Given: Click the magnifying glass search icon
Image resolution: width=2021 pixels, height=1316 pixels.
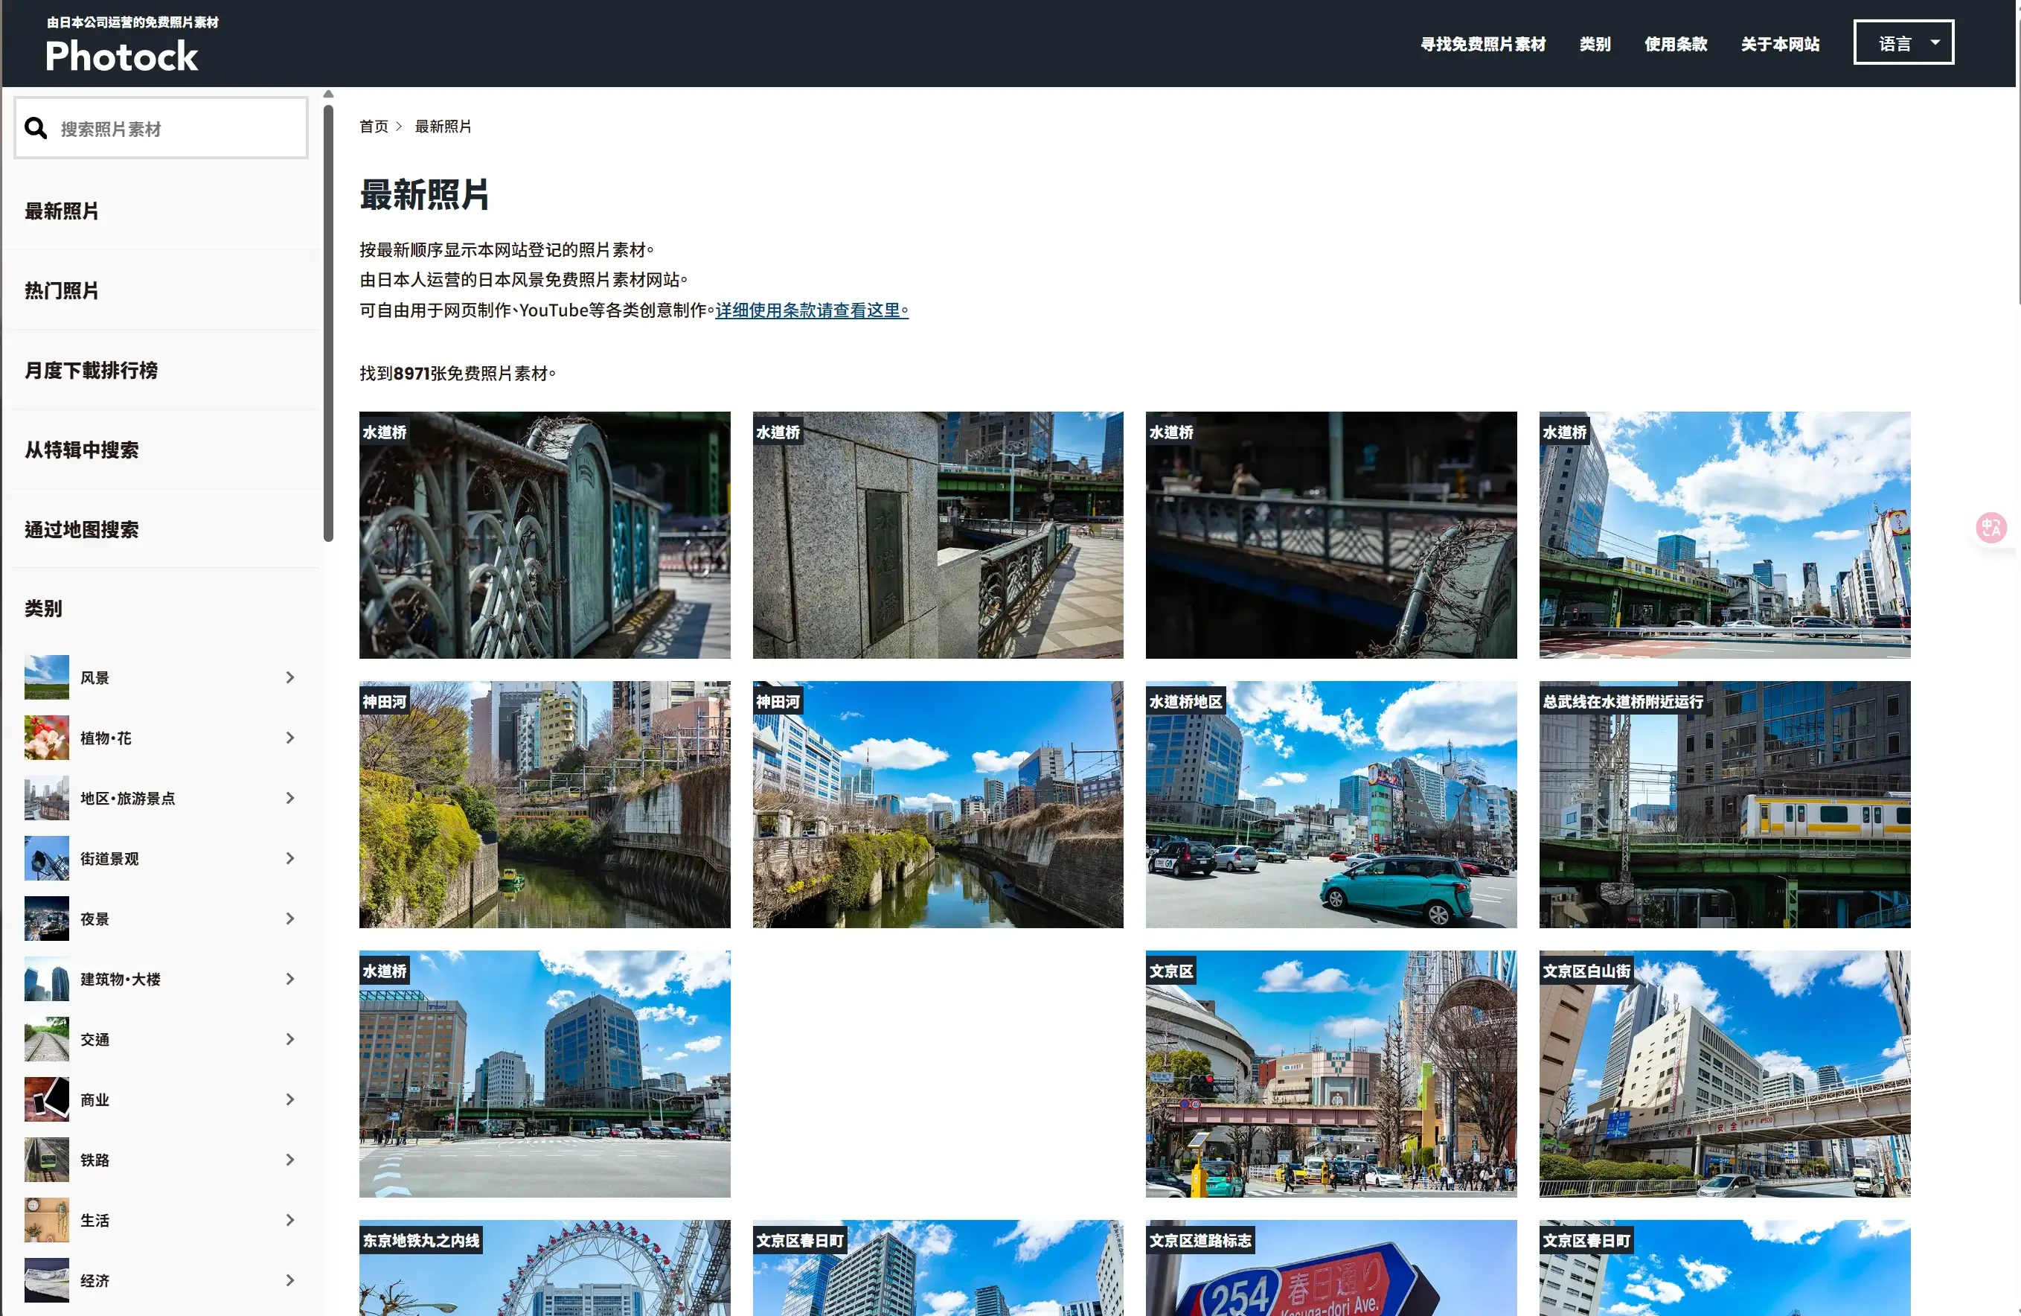Looking at the screenshot, I should click(35, 128).
